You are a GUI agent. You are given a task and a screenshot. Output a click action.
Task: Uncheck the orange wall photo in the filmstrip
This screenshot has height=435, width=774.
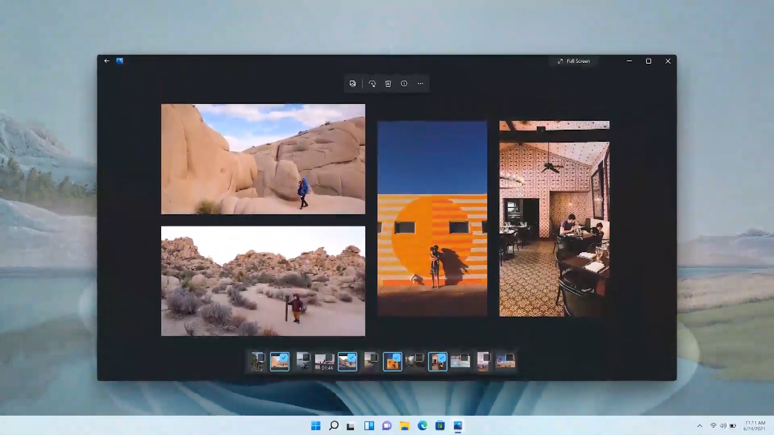point(393,361)
